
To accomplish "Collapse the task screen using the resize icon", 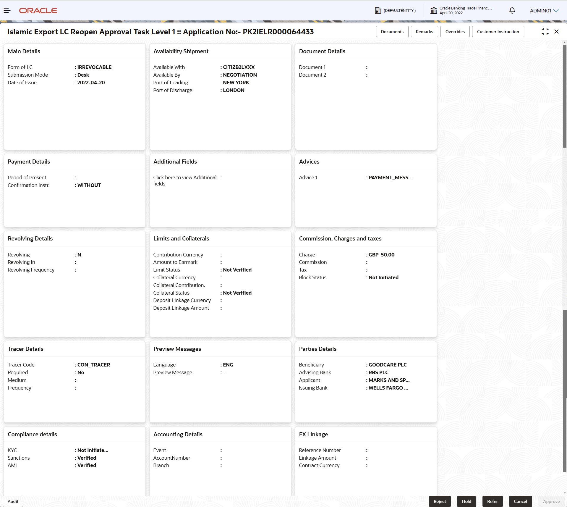I will pyautogui.click(x=545, y=31).
